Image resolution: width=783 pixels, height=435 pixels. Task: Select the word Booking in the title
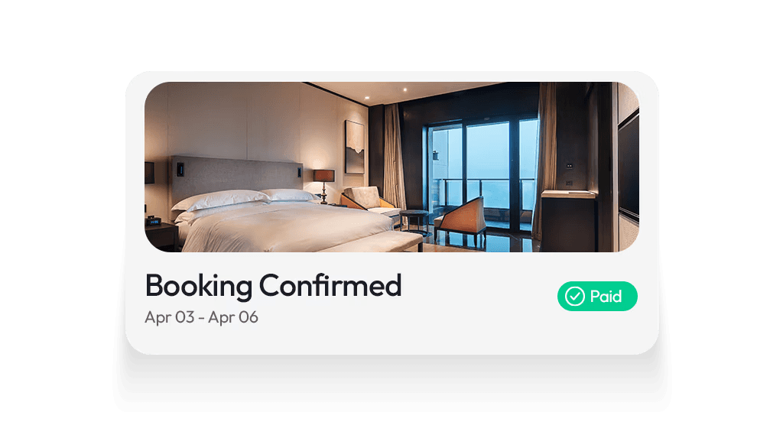(x=199, y=286)
